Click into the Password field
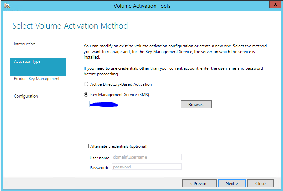This screenshot has width=283, height=191. [x=147, y=167]
